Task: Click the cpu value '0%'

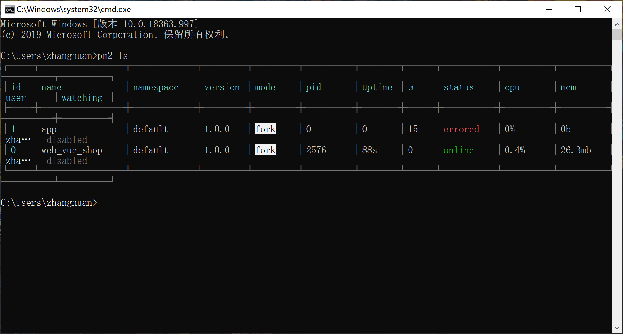Action: pos(510,129)
